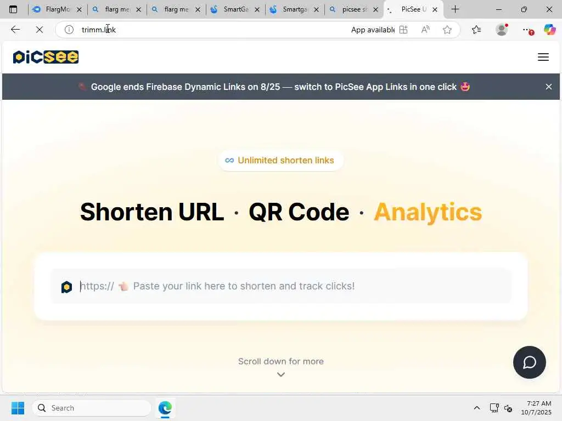
Task: Click the Edge taskbar icon
Action: [165, 408]
